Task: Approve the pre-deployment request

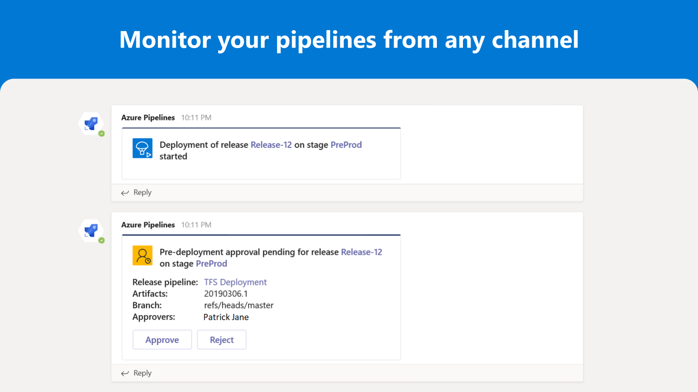Action: [x=162, y=340]
